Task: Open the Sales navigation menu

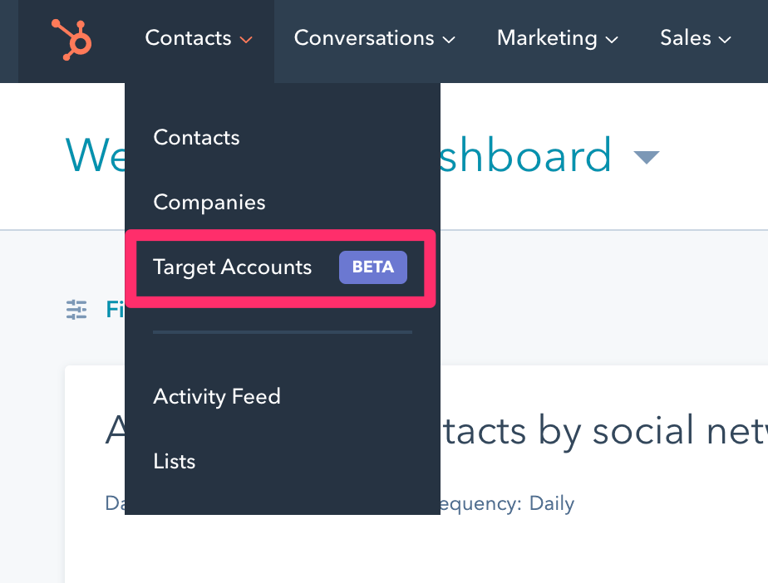Action: click(685, 37)
